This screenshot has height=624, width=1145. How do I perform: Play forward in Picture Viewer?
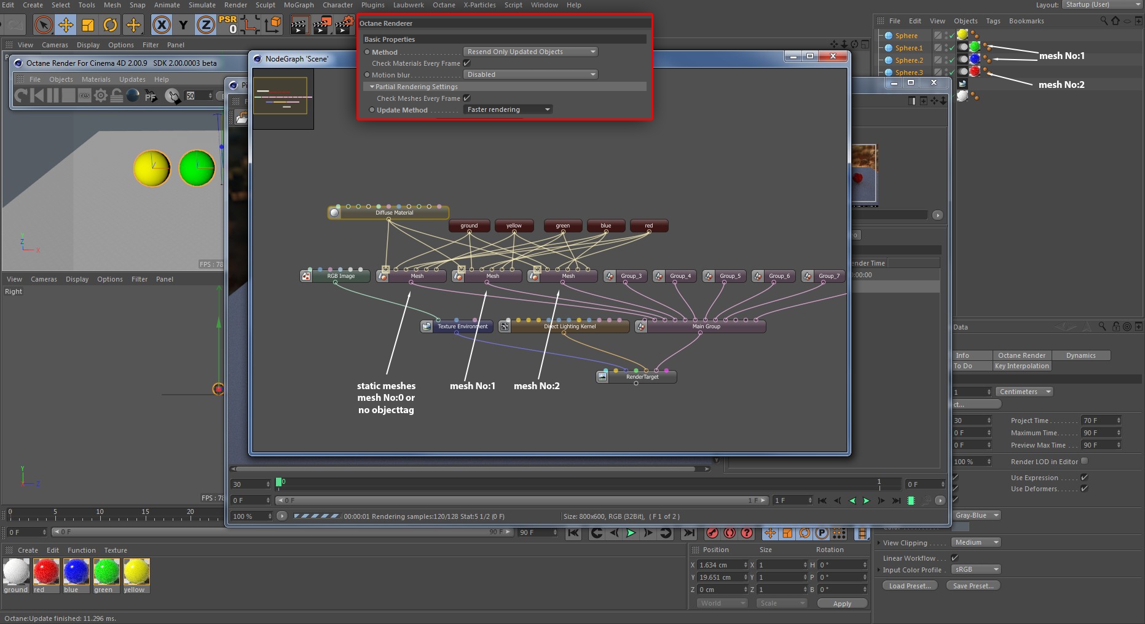tap(866, 500)
